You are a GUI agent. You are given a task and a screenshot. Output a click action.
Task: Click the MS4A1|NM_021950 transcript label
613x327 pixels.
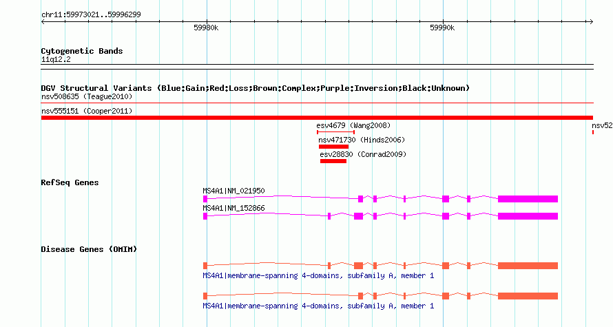coord(233,191)
